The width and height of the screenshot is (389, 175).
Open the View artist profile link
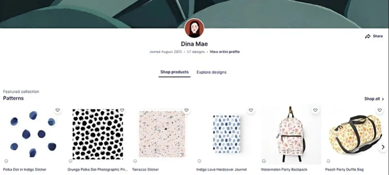pos(225,52)
